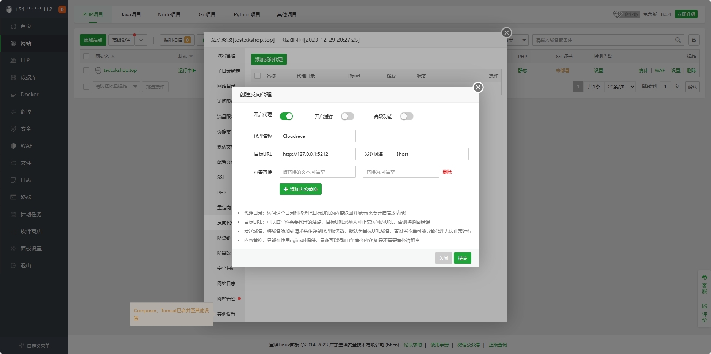Click 添加内容替换 button

click(300, 189)
